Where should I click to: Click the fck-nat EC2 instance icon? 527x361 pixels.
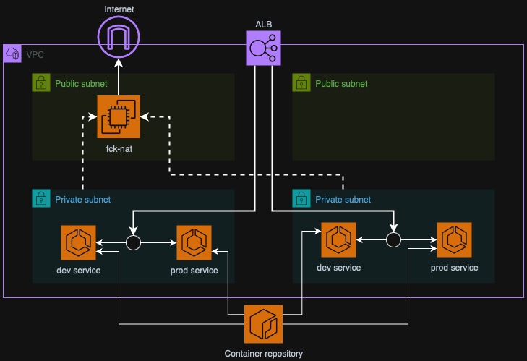tap(119, 116)
